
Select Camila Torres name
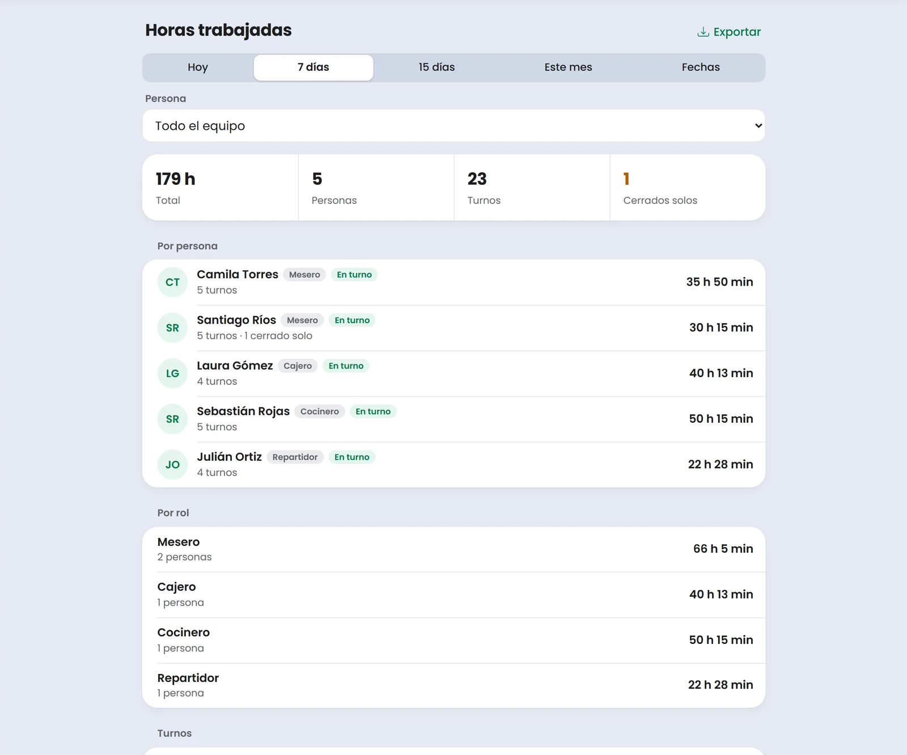click(x=238, y=274)
